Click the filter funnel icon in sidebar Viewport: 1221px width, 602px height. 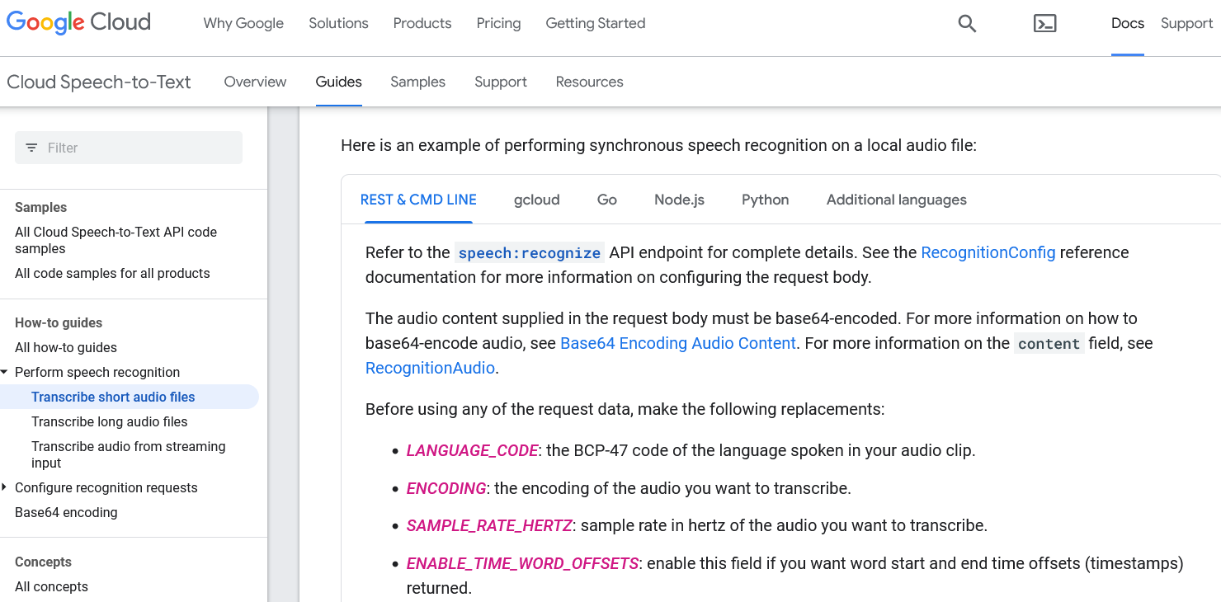click(31, 147)
